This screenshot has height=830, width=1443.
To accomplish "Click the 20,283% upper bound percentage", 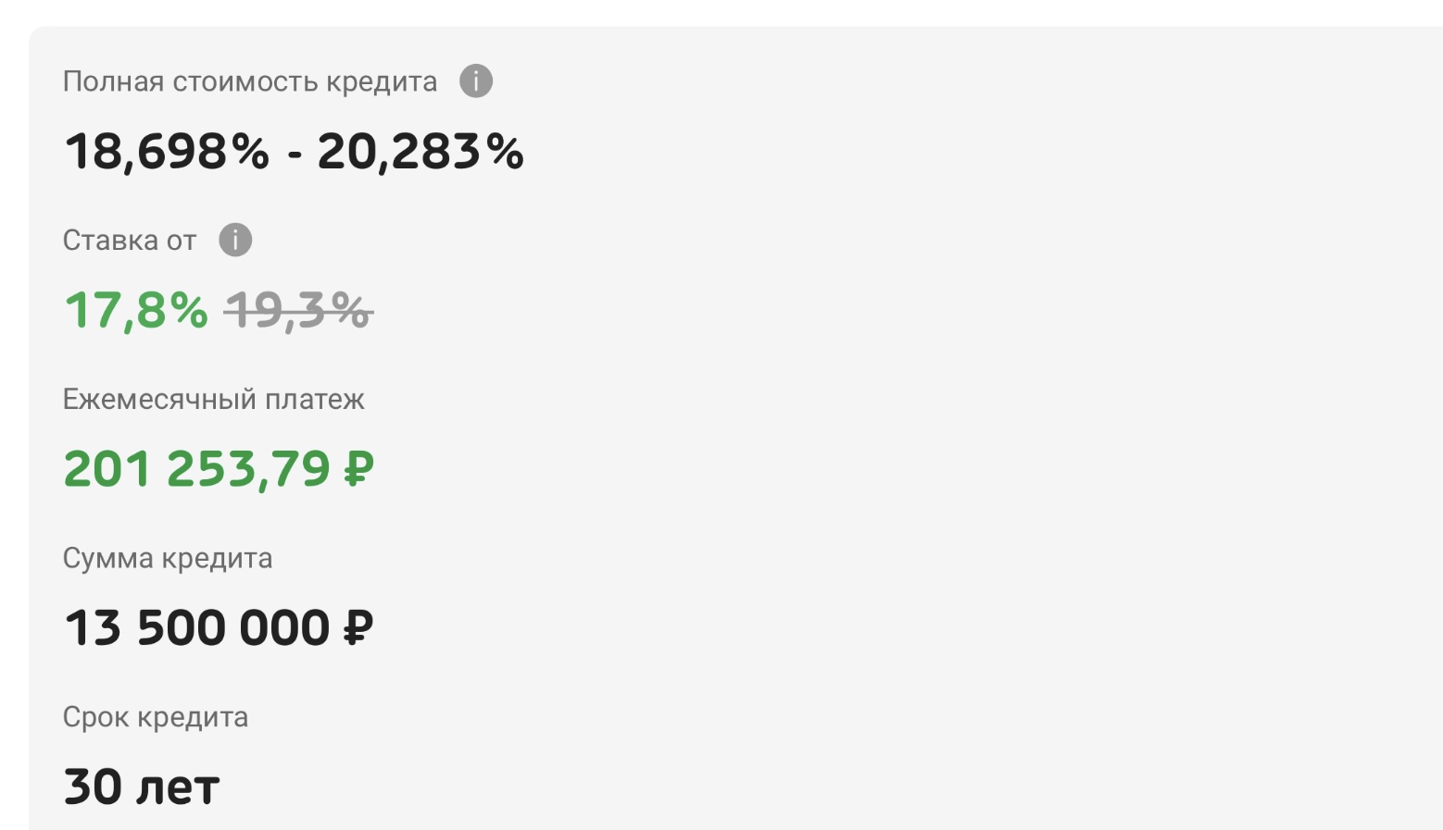I will click(421, 152).
